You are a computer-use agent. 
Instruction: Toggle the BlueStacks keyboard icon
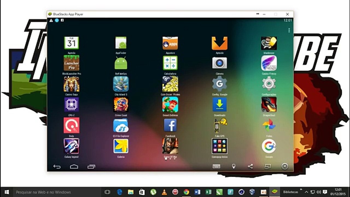pyautogui.click(x=217, y=166)
